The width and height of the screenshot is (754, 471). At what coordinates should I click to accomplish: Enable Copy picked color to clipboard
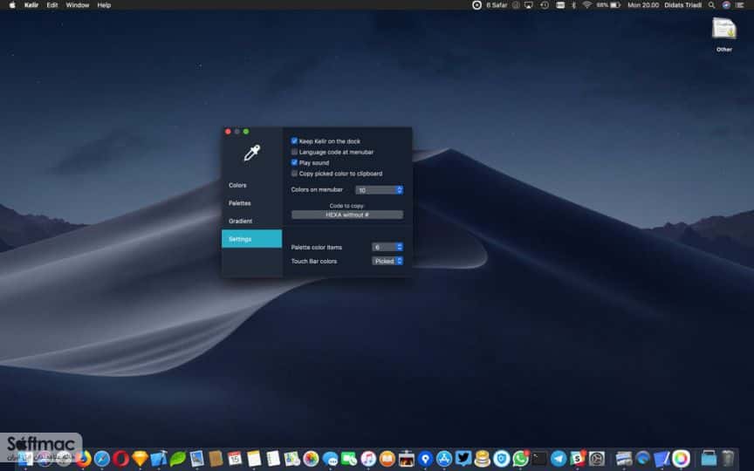294,174
